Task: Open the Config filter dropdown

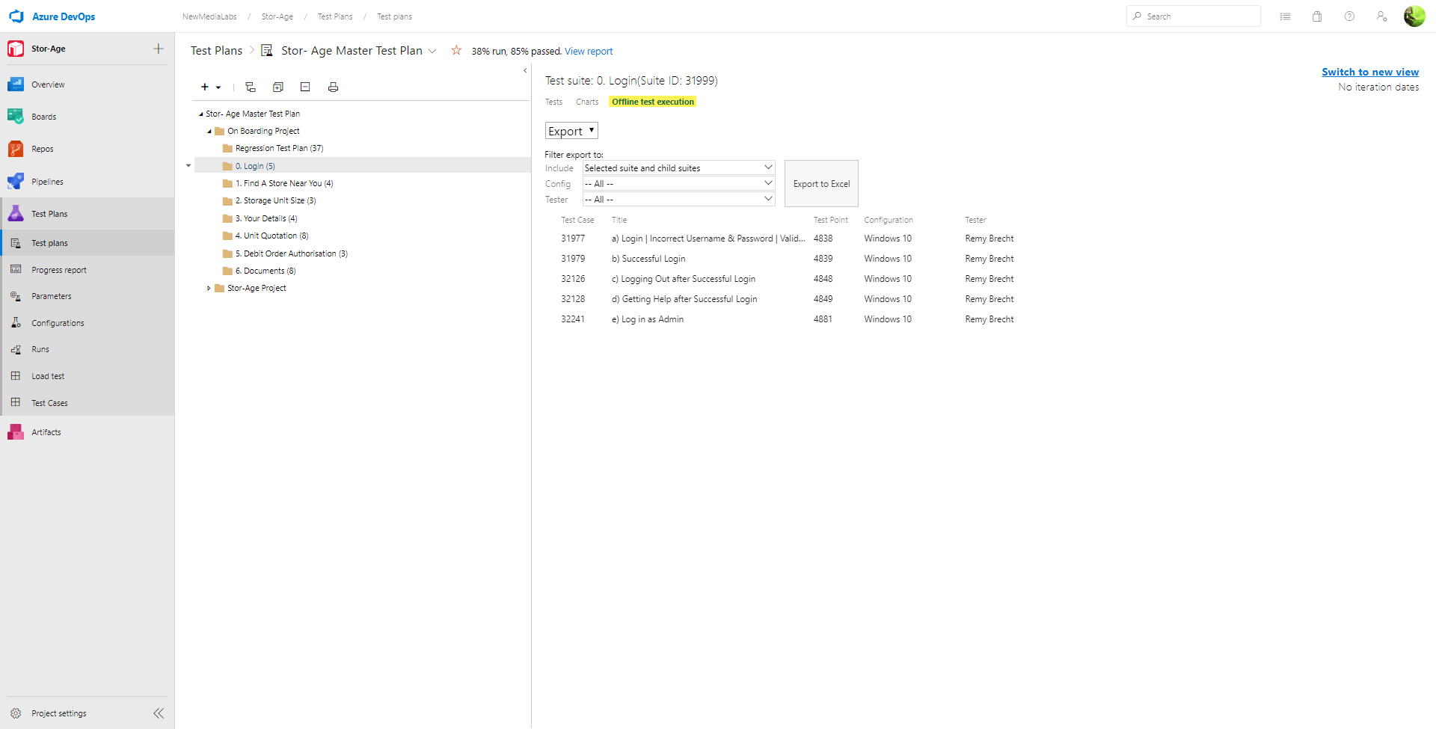Action: pyautogui.click(x=678, y=183)
